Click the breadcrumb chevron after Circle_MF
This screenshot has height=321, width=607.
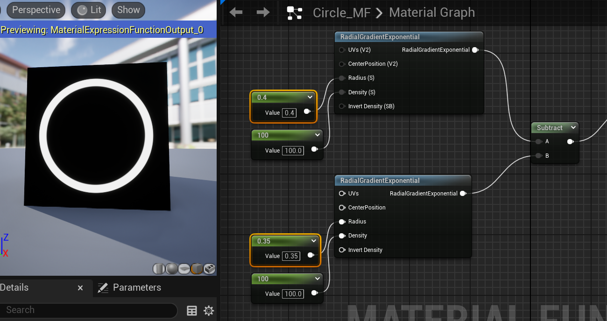click(x=379, y=13)
